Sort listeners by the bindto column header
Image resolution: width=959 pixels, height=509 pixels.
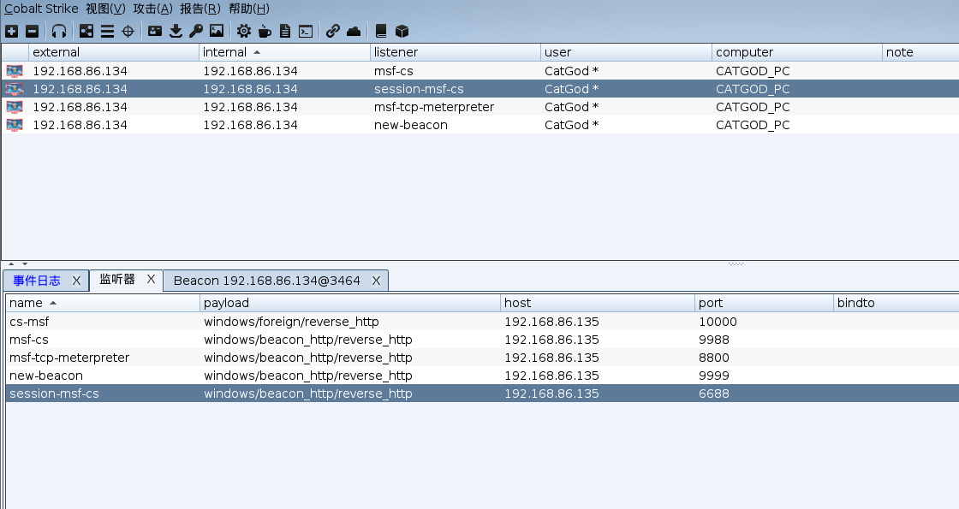tap(896, 303)
